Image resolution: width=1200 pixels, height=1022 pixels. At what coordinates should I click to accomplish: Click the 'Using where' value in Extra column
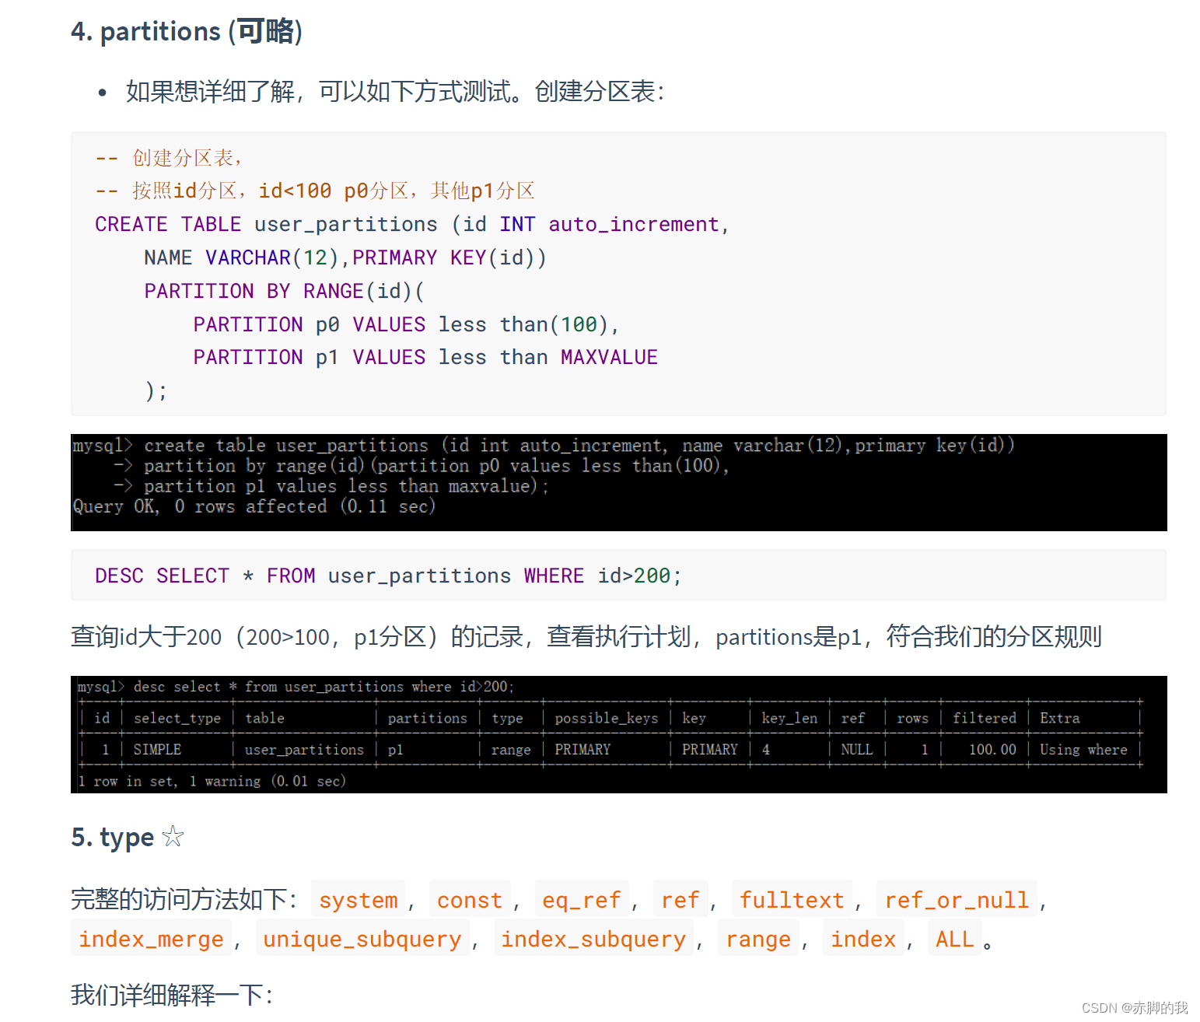1083,750
